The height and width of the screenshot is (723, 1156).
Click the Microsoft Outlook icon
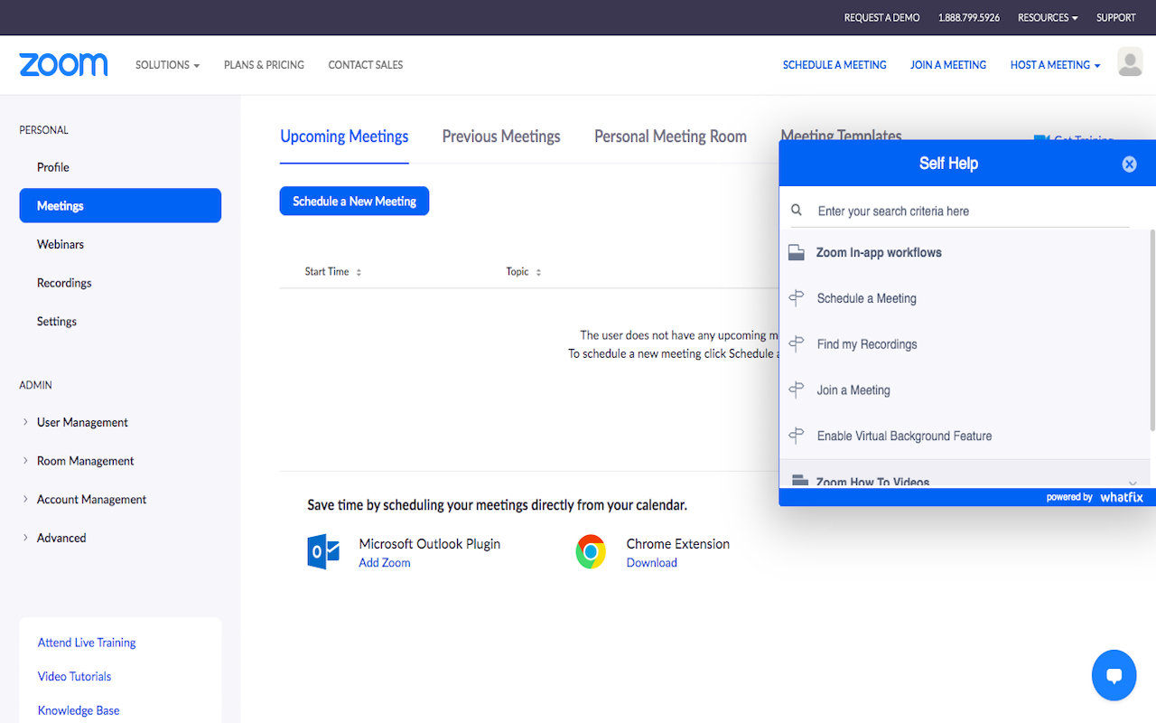click(323, 551)
